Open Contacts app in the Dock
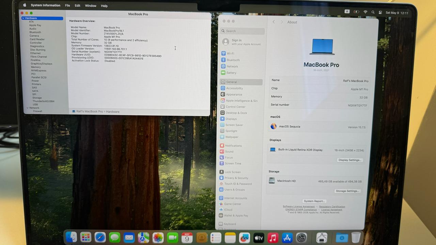Image resolution: width=436 pixels, height=245 pixels. pos(202,238)
